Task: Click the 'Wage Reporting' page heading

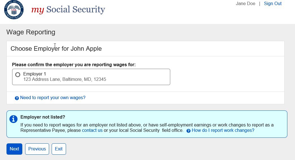Action: (x=31, y=32)
